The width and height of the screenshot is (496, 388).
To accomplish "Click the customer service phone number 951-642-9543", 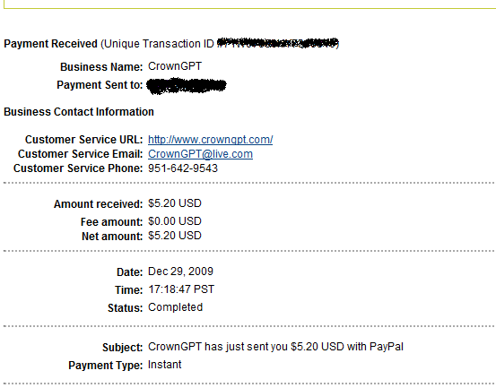I will click(183, 168).
